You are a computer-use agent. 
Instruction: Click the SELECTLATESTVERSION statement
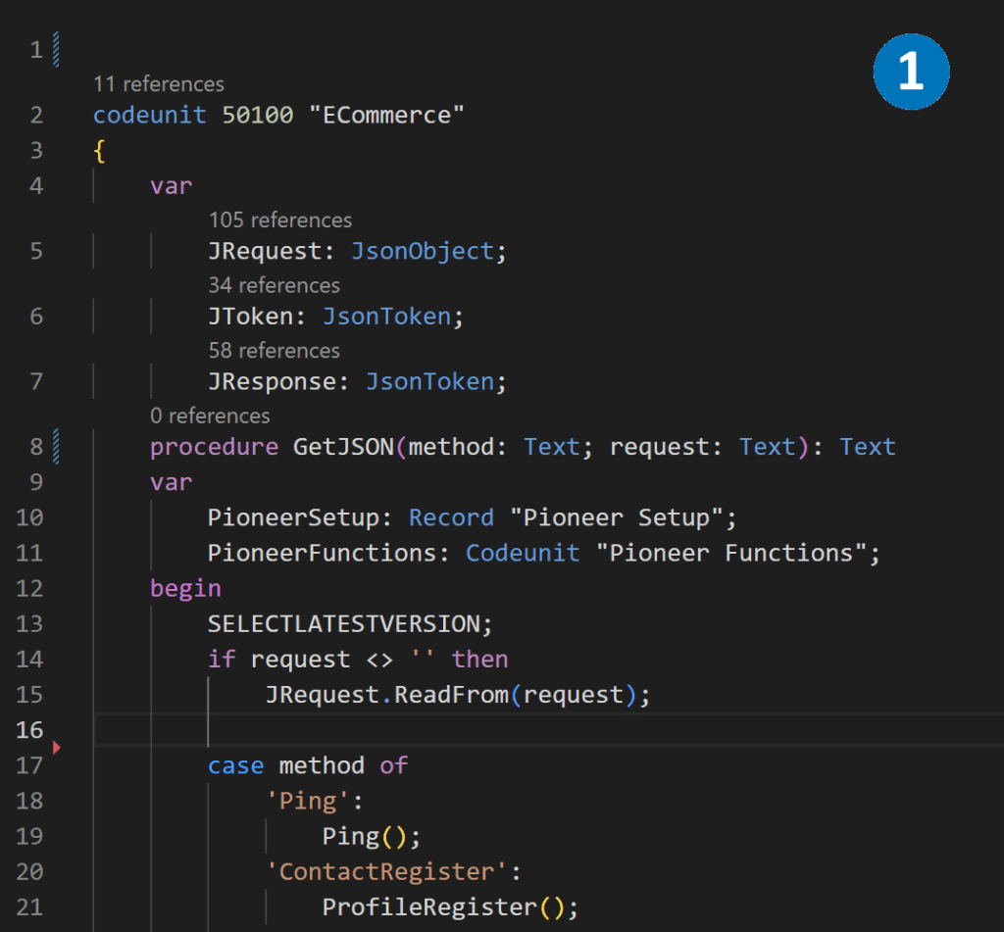tap(343, 624)
